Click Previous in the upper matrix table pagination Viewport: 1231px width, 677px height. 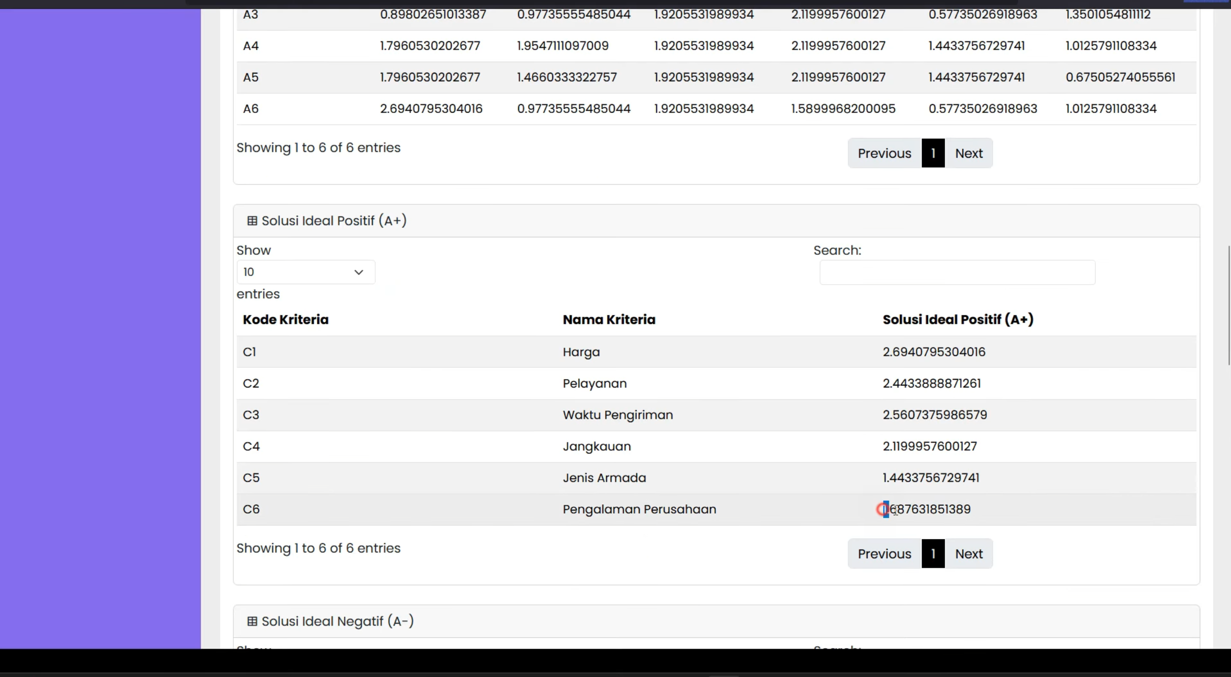[884, 153]
